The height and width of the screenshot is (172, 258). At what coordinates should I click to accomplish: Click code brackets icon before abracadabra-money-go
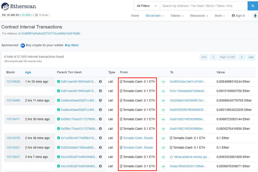coord(171,157)
